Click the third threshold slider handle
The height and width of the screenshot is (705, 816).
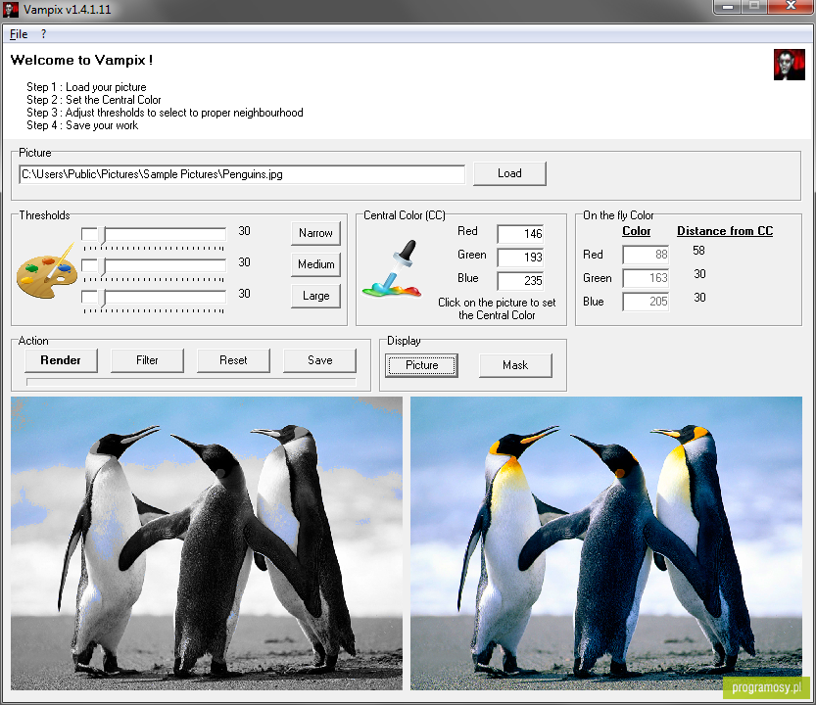pyautogui.click(x=104, y=298)
